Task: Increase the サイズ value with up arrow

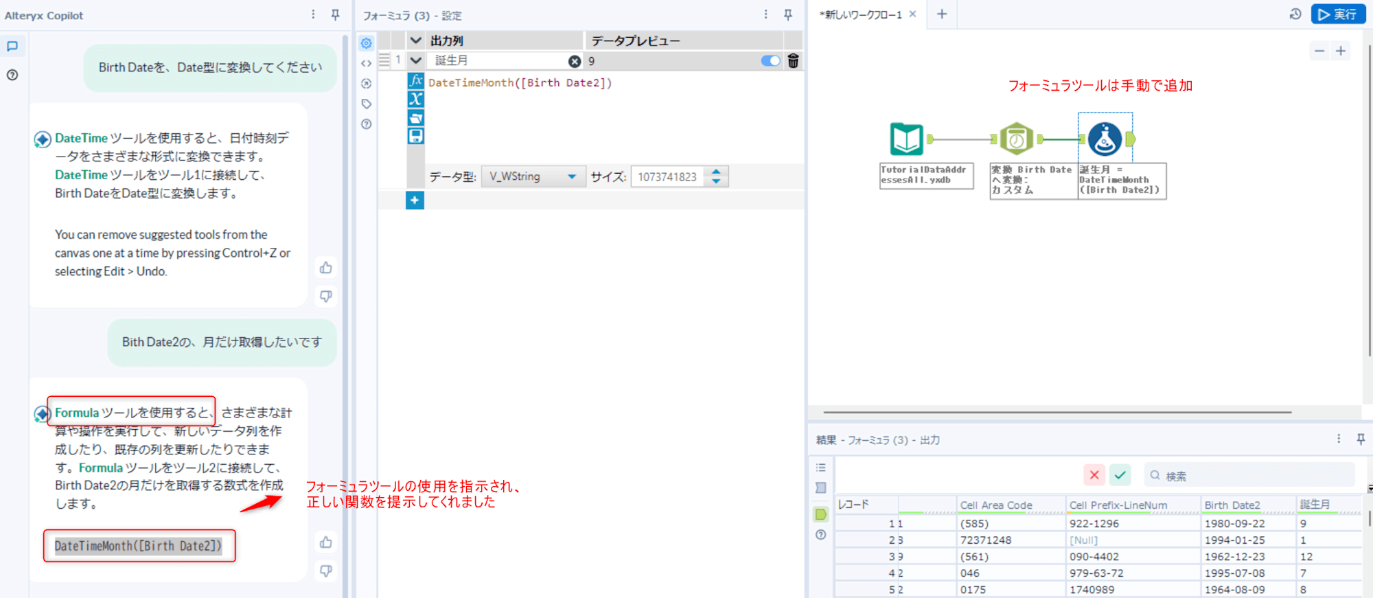Action: pyautogui.click(x=716, y=172)
